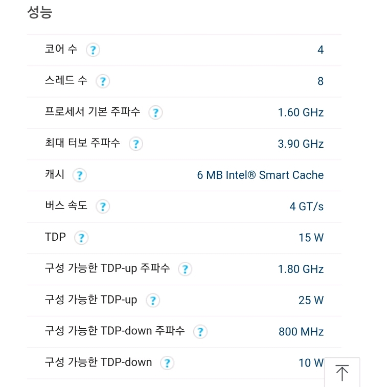Click the 4 GT/s bus speed value

coord(306,207)
